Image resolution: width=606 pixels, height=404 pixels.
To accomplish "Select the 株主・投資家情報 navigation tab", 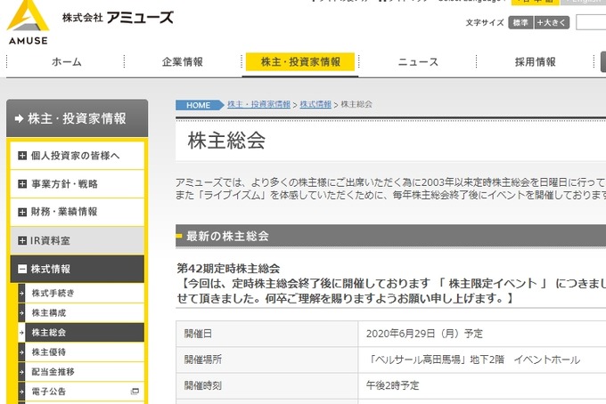I will point(300,61).
